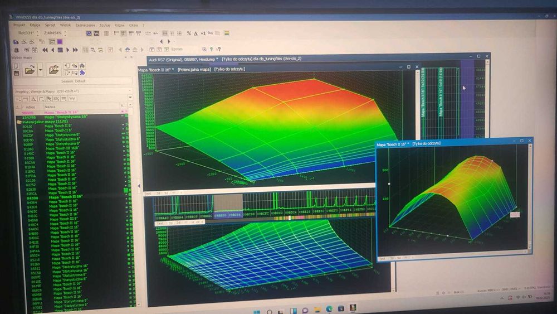This screenshot has width=557, height=314.
Task: Click the Adres column header
Action: pyautogui.click(x=30, y=107)
